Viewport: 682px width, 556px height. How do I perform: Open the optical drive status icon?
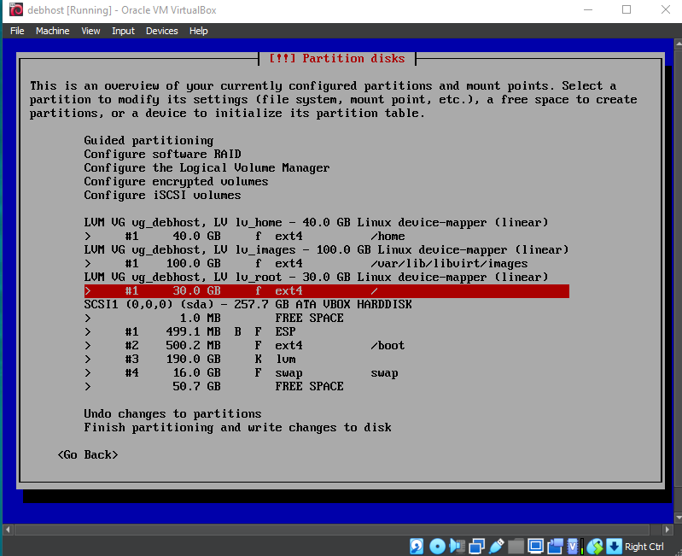437,546
